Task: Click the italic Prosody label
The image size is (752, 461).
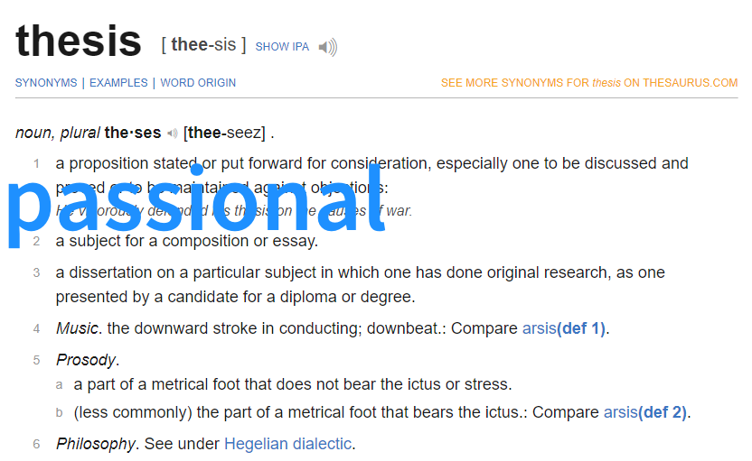Action: [86, 360]
